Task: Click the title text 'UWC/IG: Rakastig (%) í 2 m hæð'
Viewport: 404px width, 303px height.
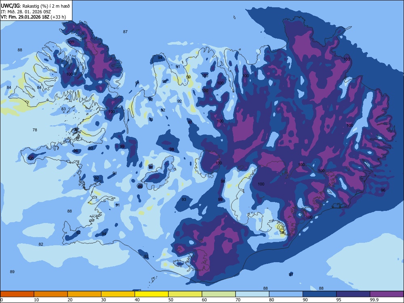Action: tap(35, 6)
